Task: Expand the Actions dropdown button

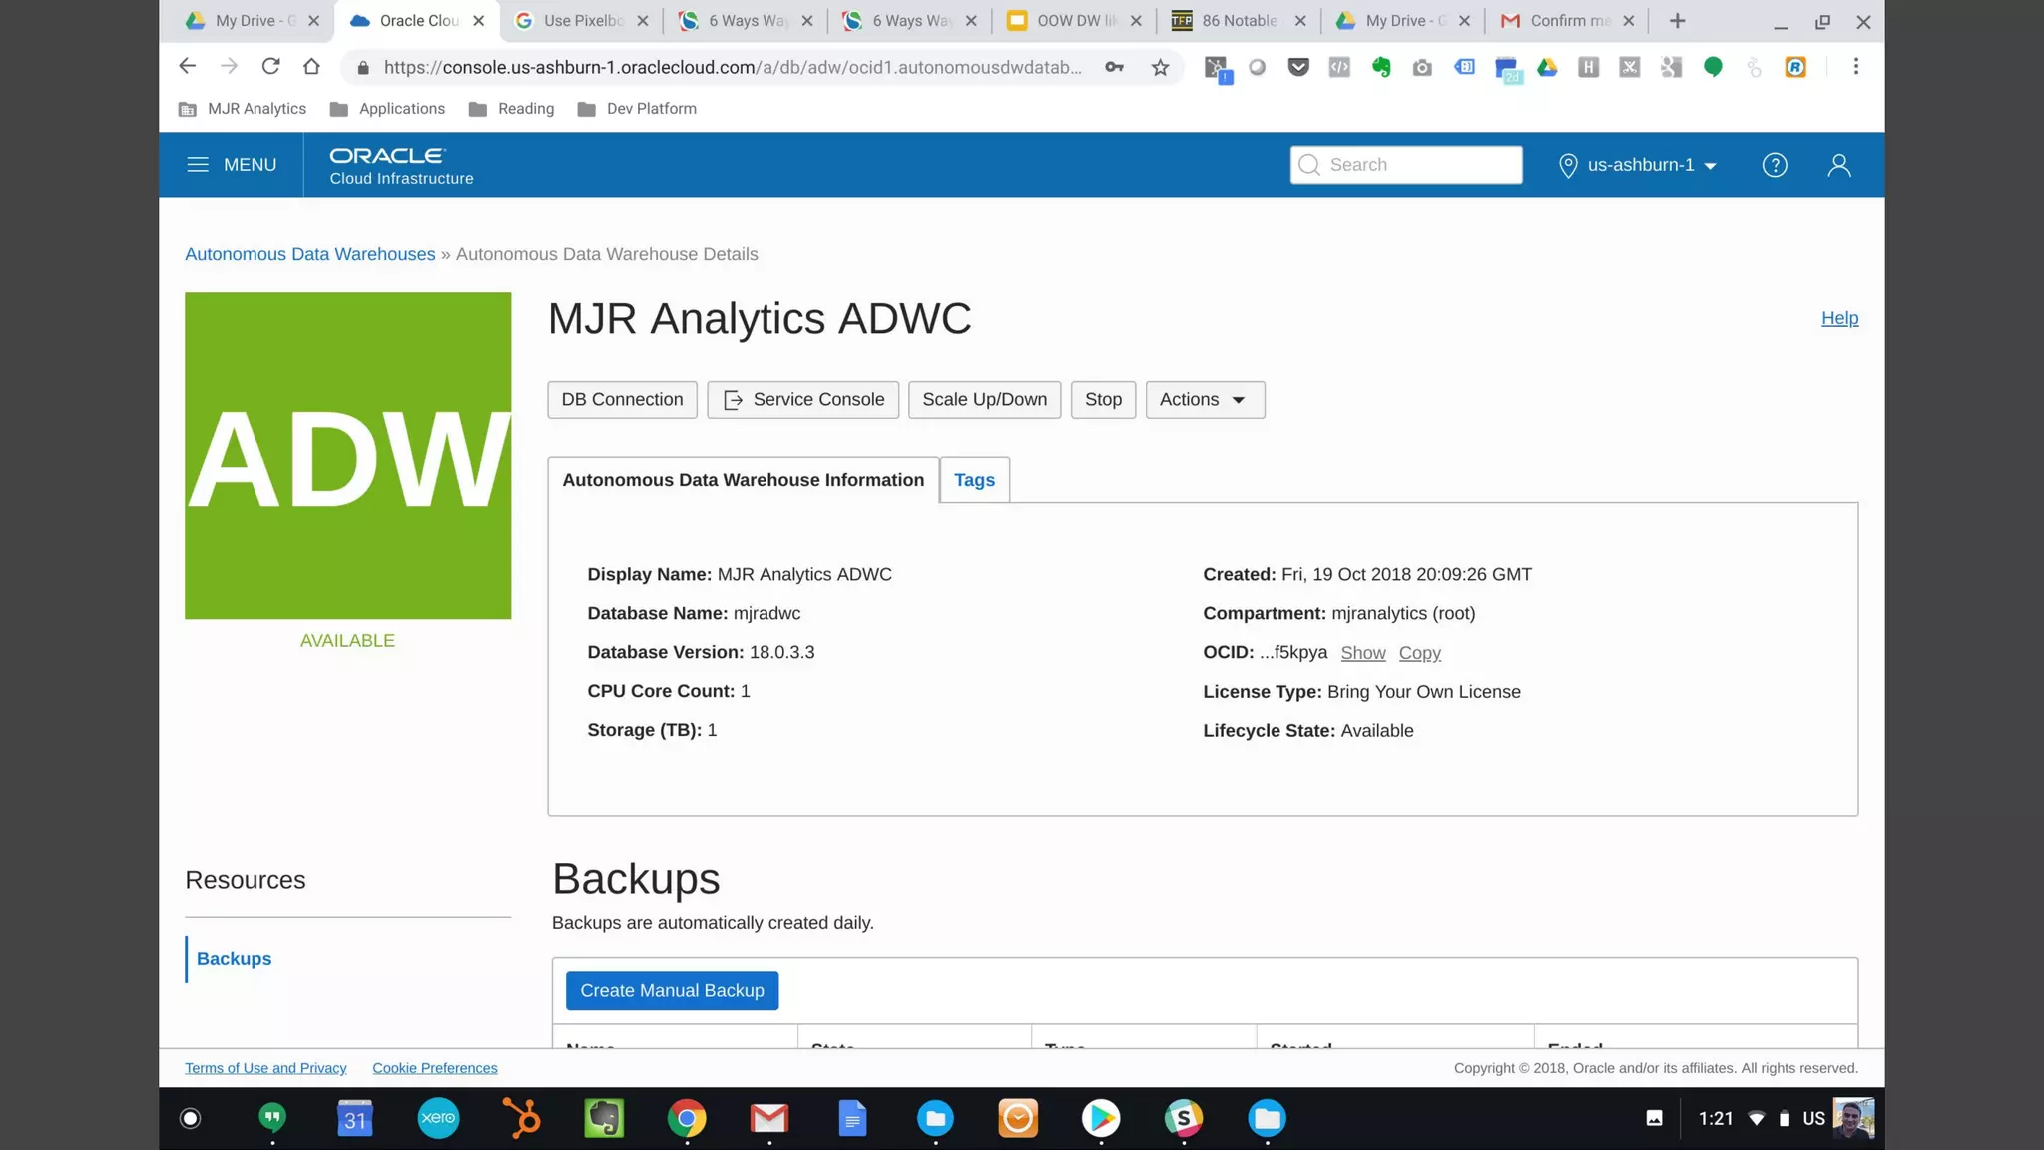Action: click(x=1205, y=399)
